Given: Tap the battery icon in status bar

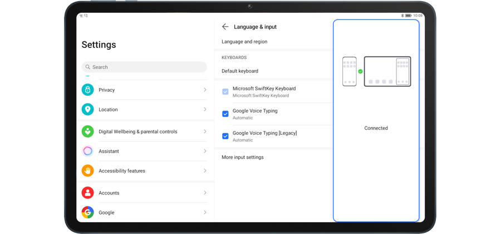Looking at the screenshot, I should [x=408, y=16].
